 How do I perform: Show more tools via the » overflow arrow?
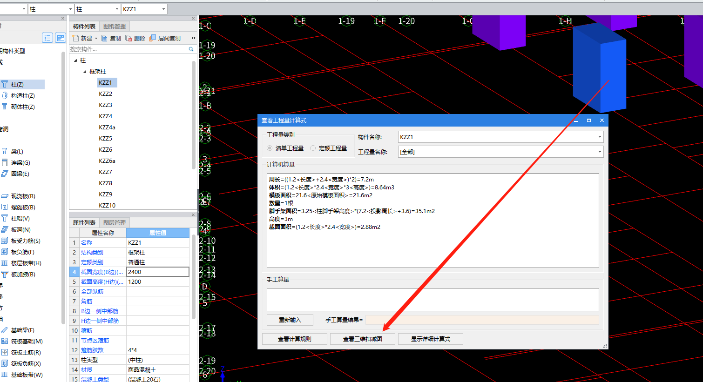(194, 38)
